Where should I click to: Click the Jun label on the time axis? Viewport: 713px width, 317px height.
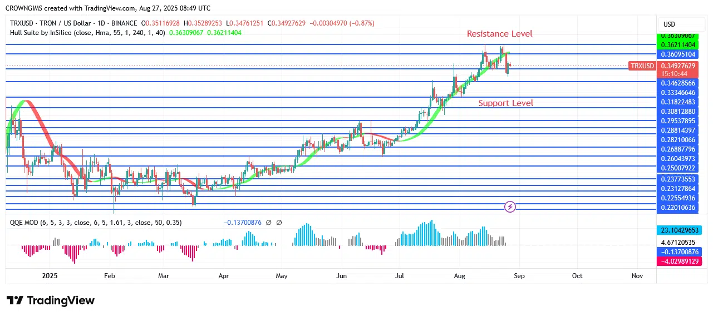click(x=341, y=275)
